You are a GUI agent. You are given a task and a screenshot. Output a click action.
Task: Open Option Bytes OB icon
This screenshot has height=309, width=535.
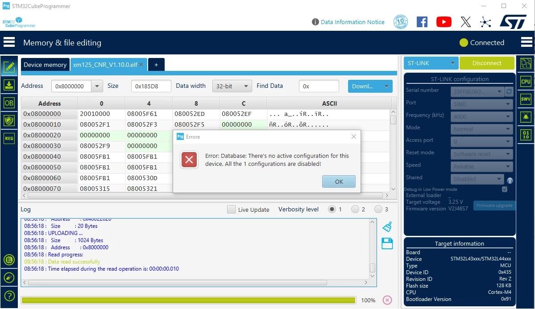click(x=9, y=103)
